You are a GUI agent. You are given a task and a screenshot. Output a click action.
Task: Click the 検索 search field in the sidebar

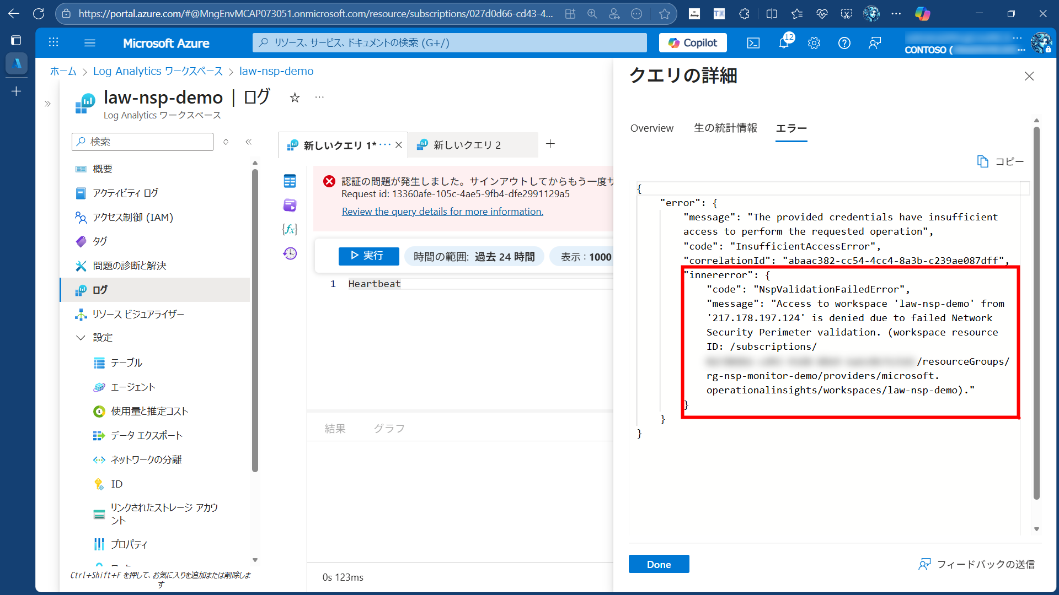point(142,142)
